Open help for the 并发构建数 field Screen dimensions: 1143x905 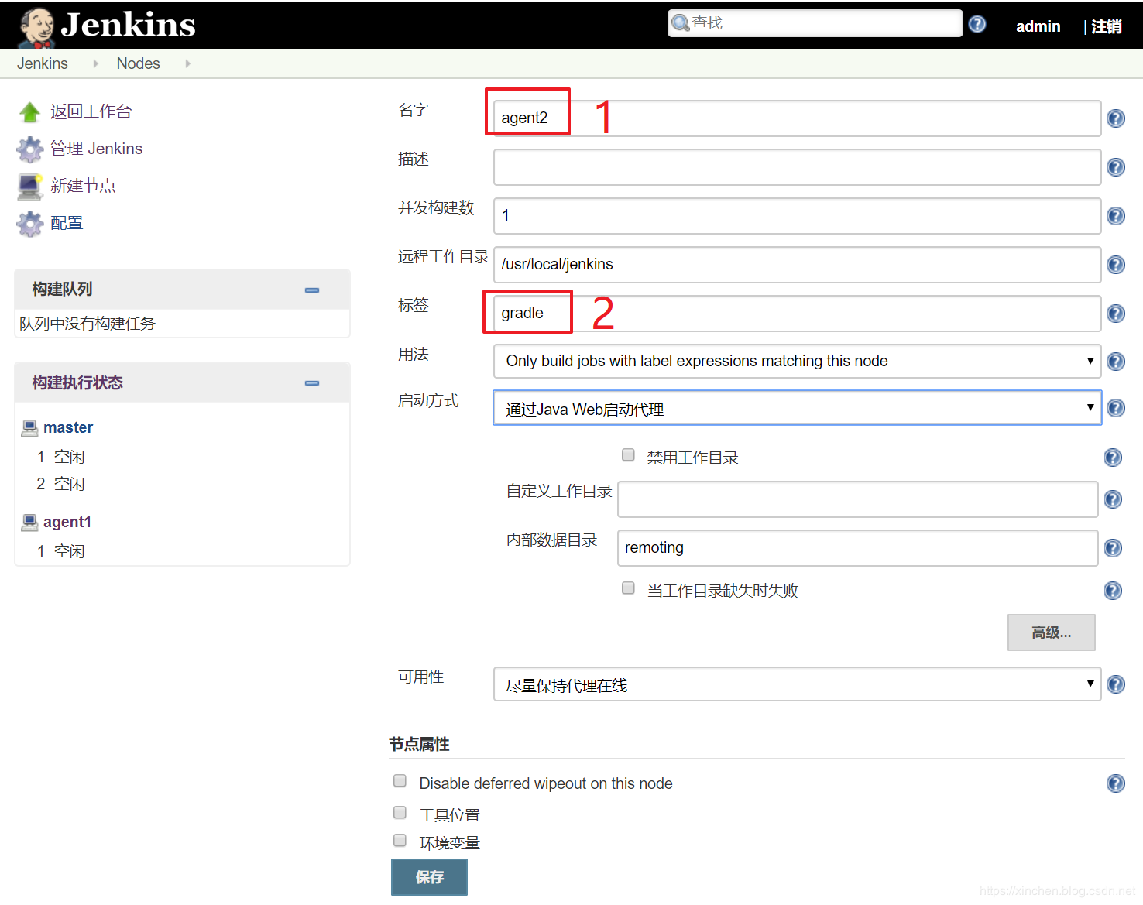[x=1116, y=216]
